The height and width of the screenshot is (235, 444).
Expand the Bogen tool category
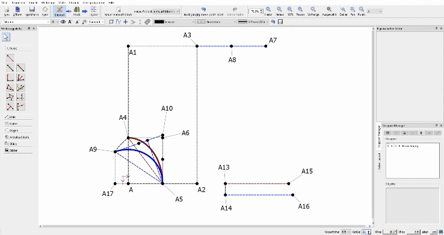[18, 130]
